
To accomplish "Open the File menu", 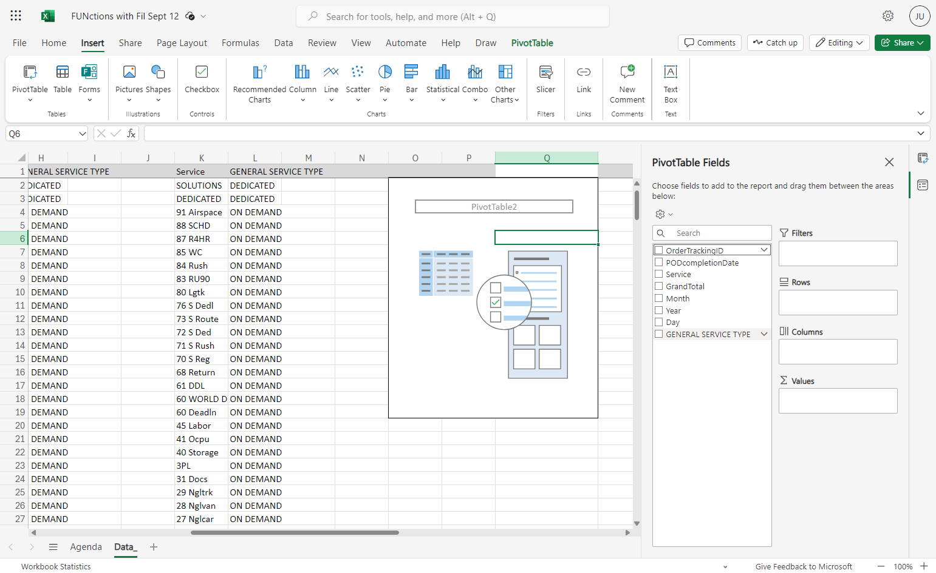I will click(x=19, y=42).
